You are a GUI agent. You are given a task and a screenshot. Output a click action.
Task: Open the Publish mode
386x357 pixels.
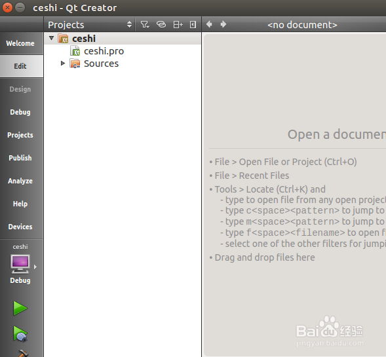click(20, 158)
